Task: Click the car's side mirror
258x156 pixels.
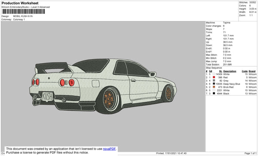Action: (153, 74)
